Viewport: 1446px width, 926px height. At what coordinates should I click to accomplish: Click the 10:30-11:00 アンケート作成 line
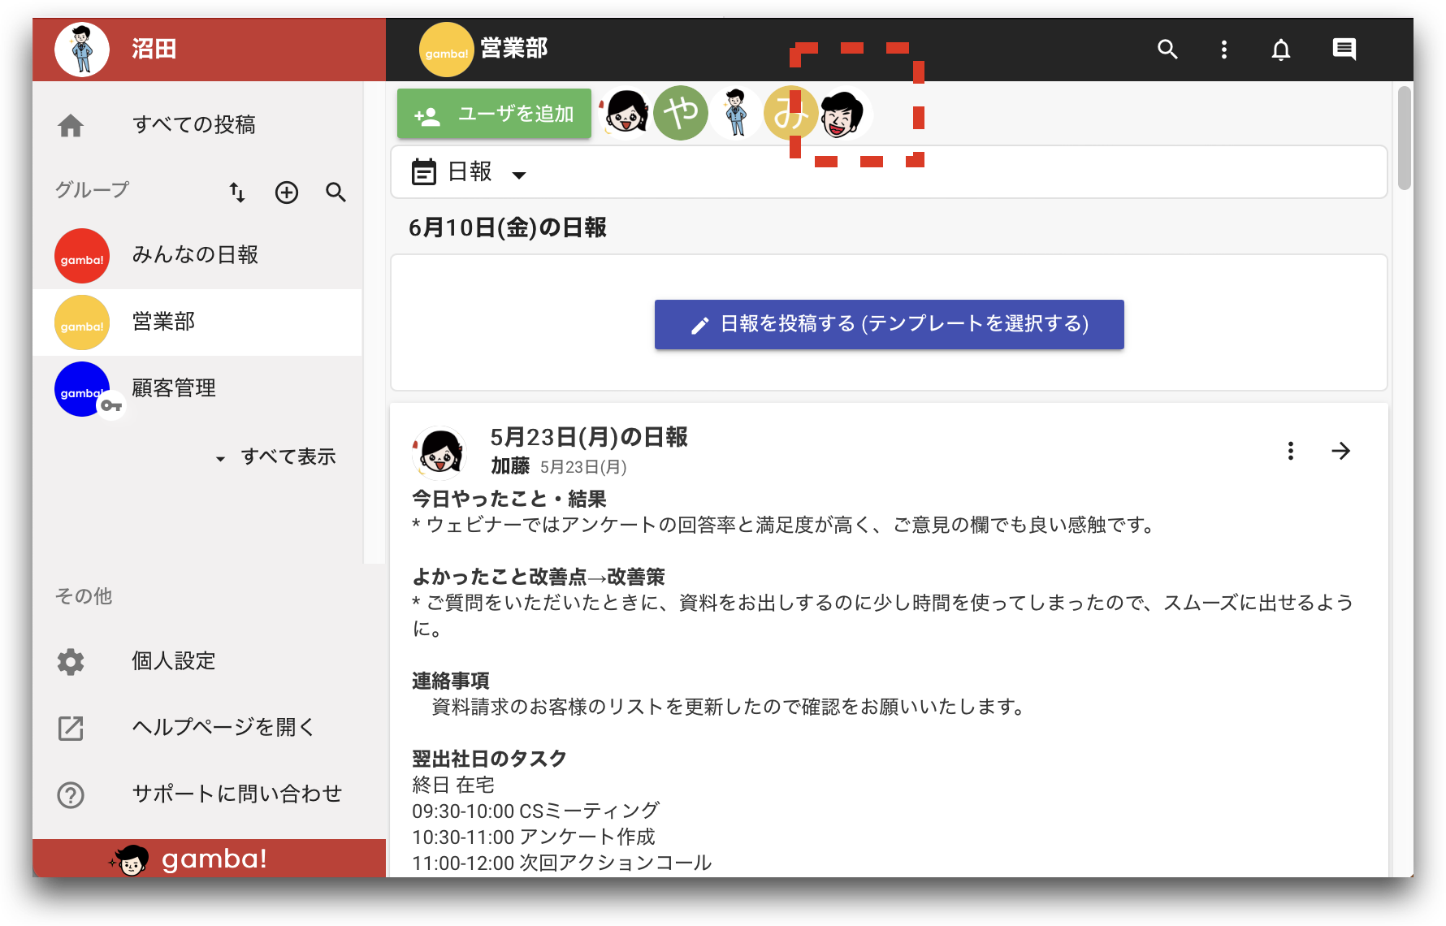533,837
